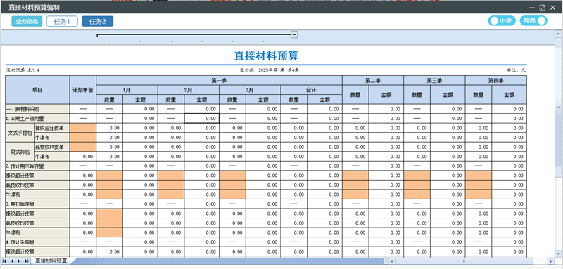Close the 直接材料预算编制 window
This screenshot has height=269, width=563.
552,8
